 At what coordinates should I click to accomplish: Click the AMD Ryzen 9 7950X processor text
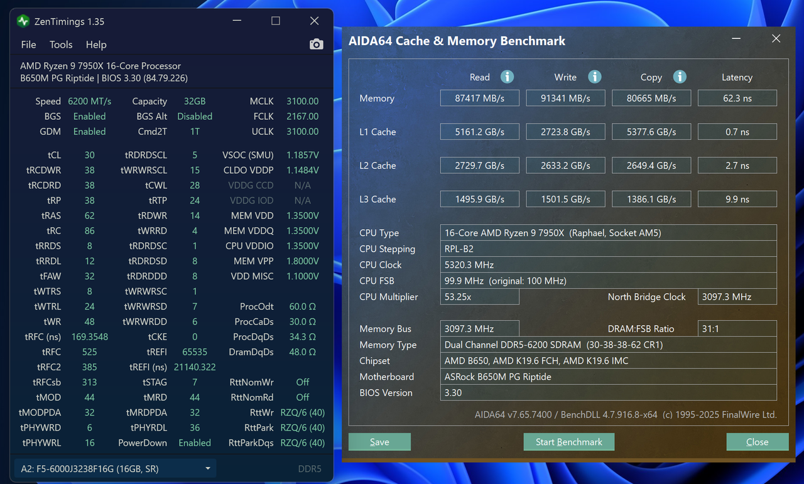tap(100, 66)
